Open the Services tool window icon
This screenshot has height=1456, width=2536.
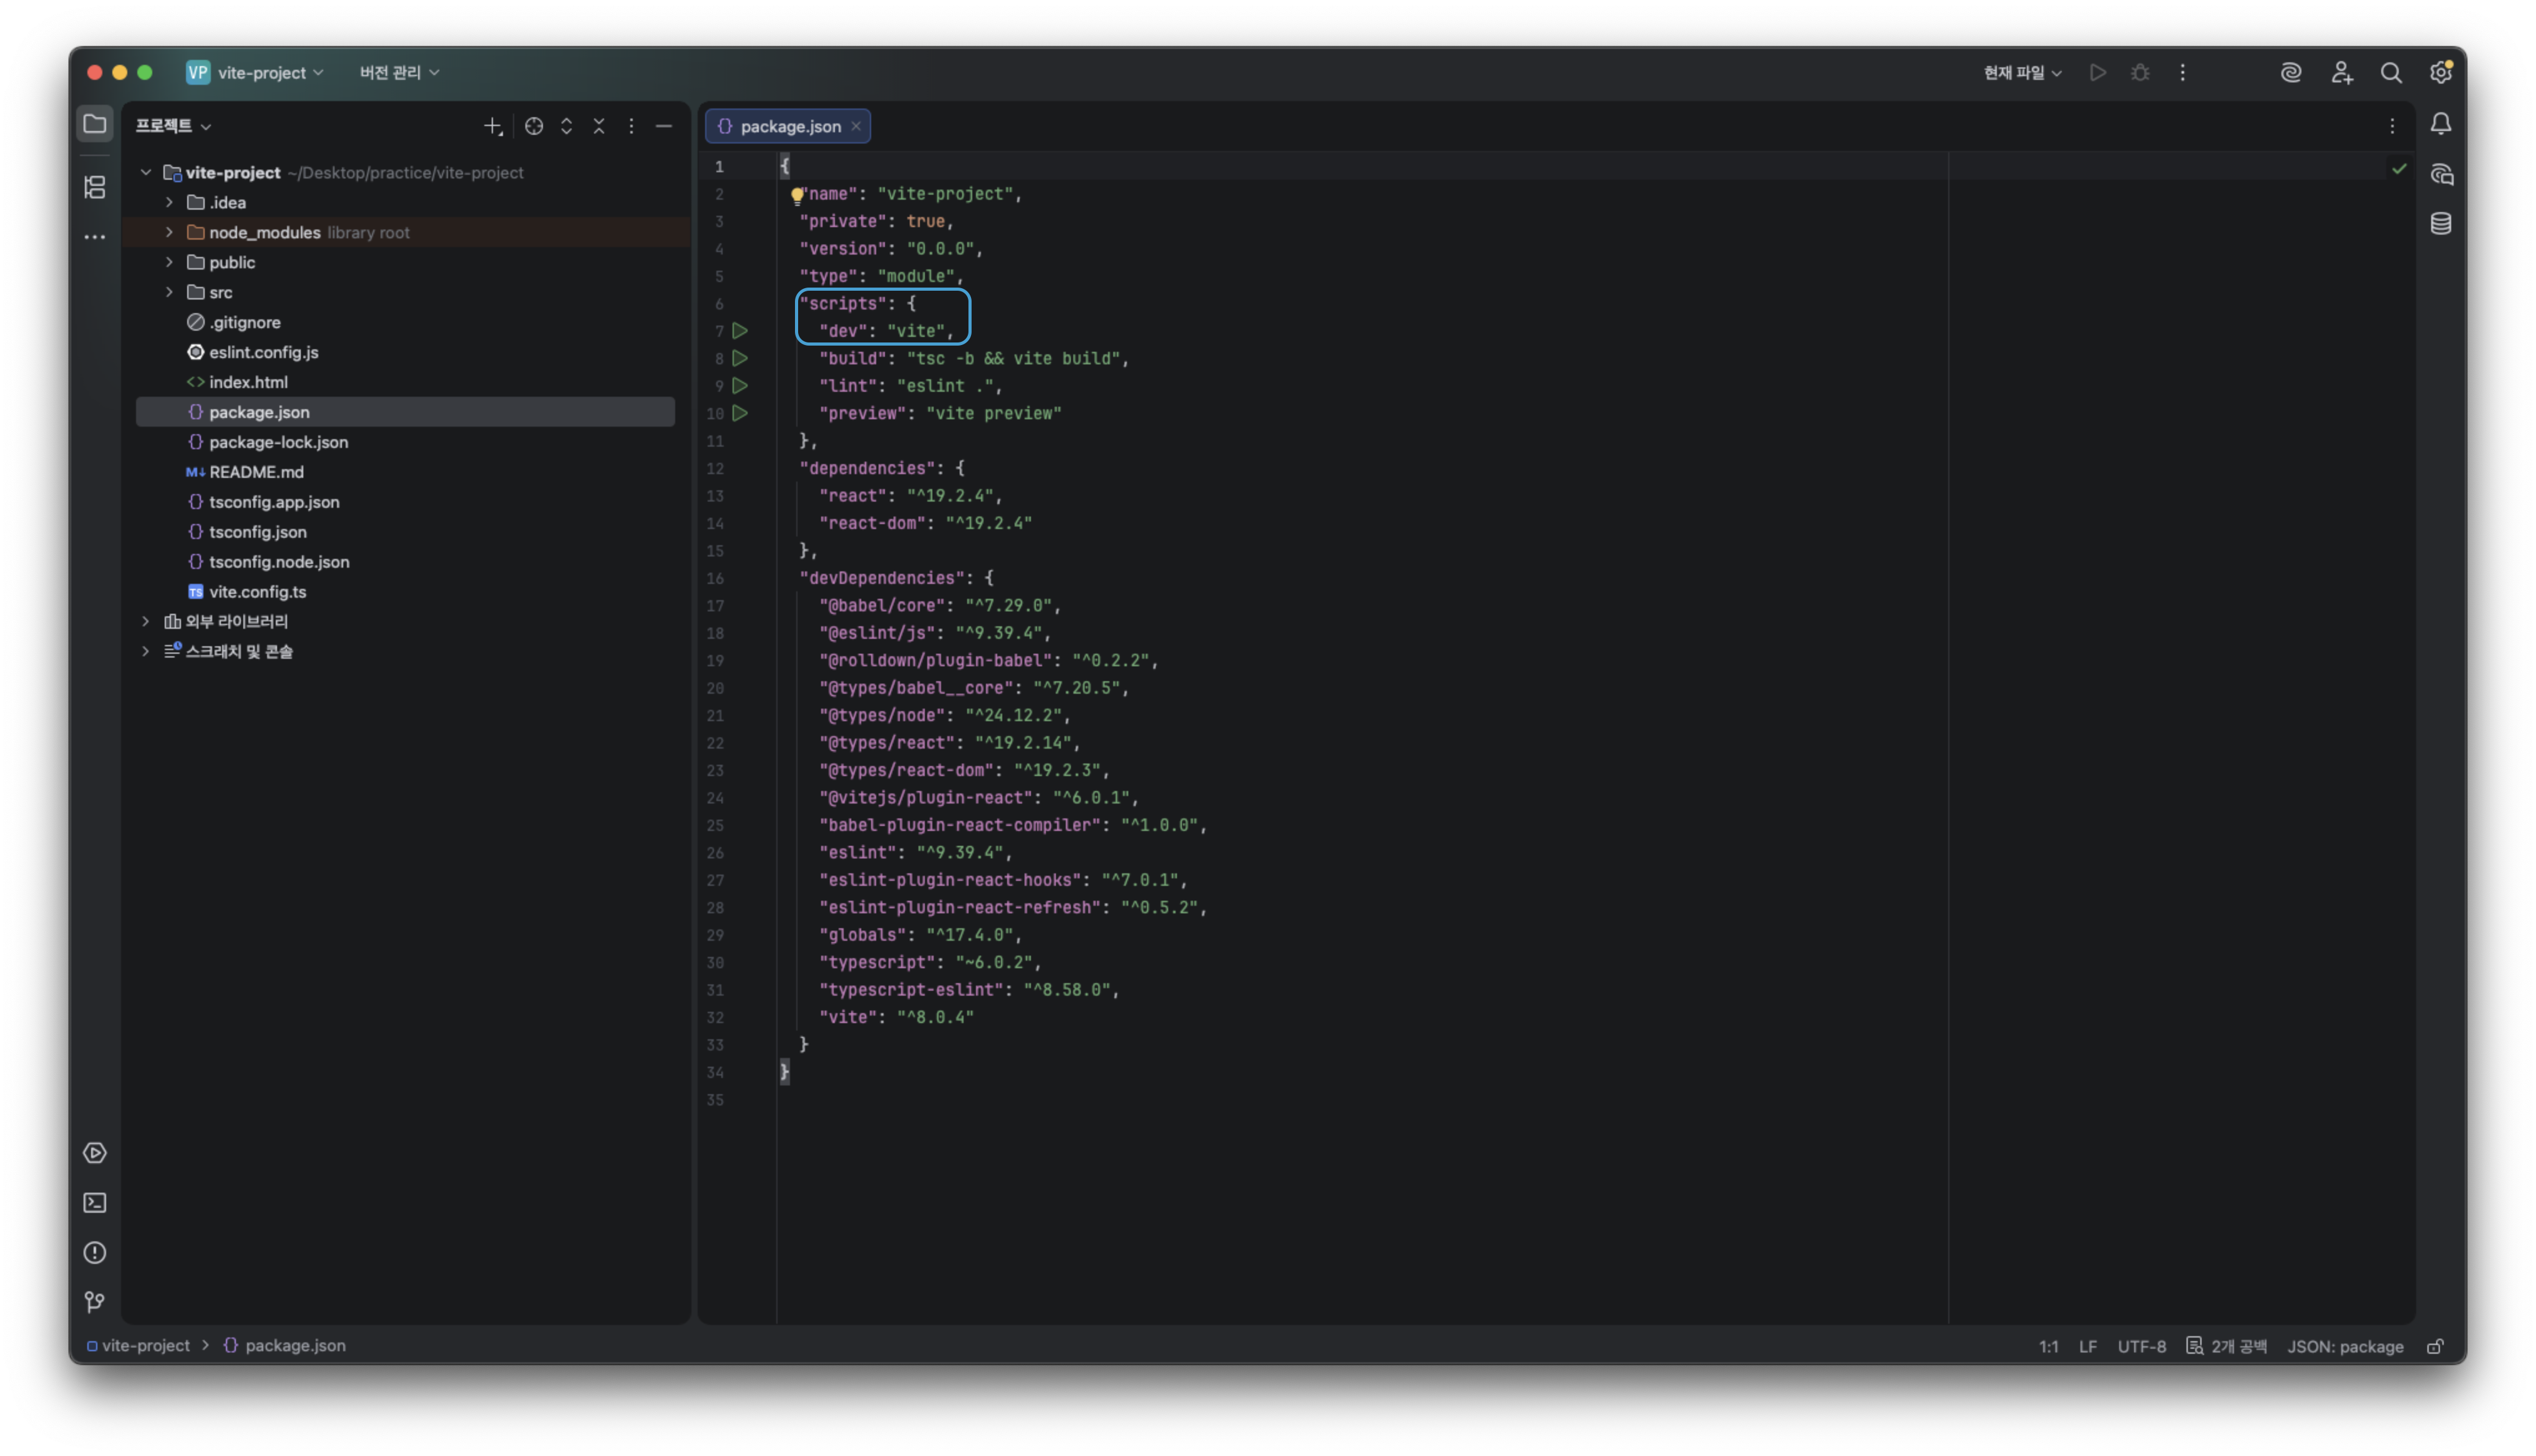point(95,1153)
